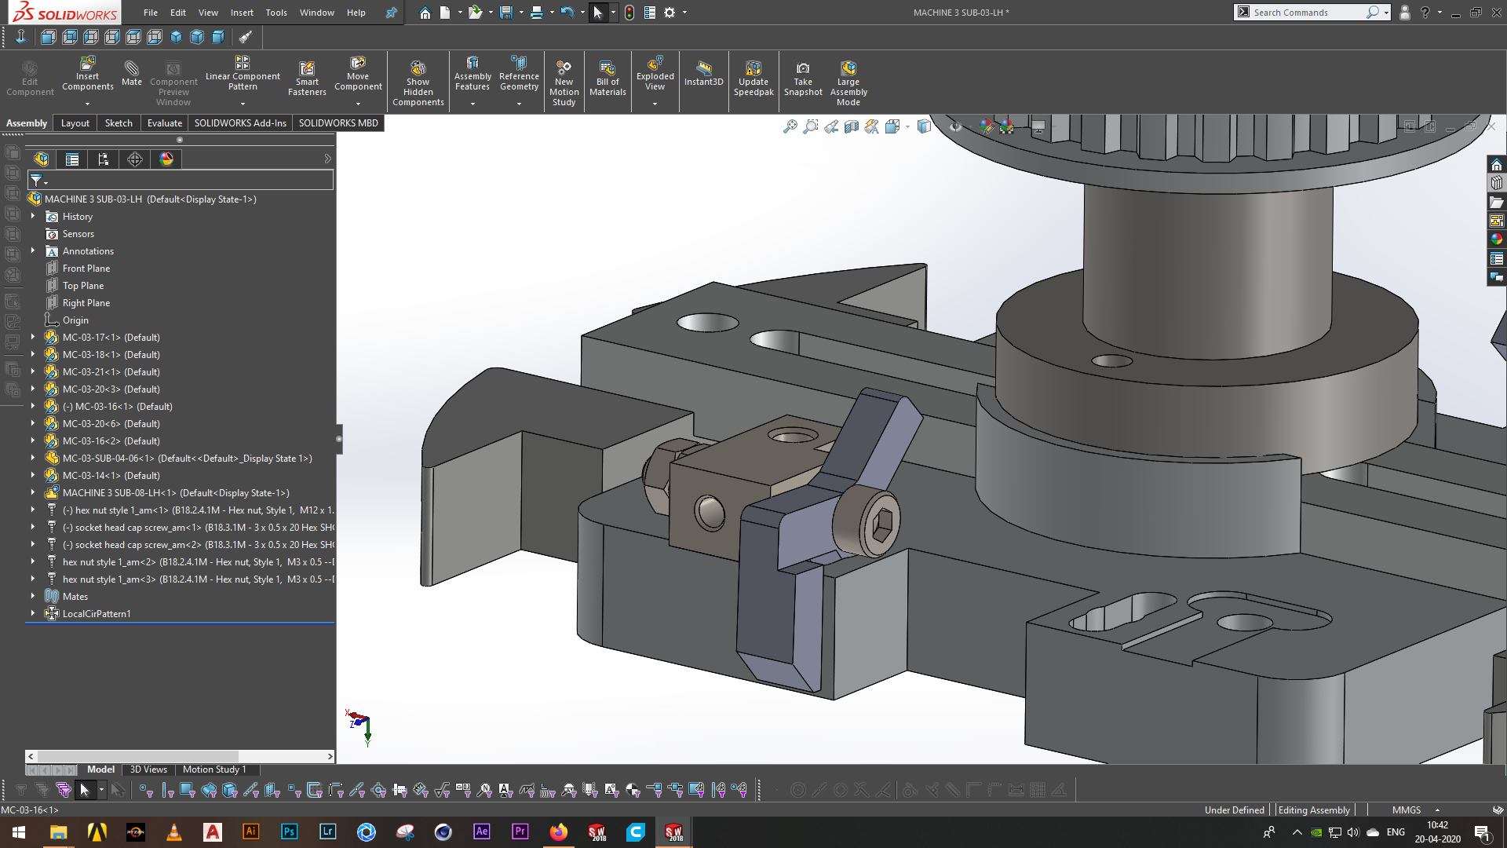This screenshot has height=848, width=1507.
Task: Open Windows Start menu
Action: coord(19,832)
